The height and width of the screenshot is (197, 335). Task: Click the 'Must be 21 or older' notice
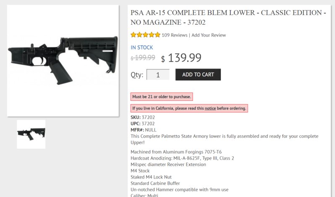pyautogui.click(x=162, y=97)
